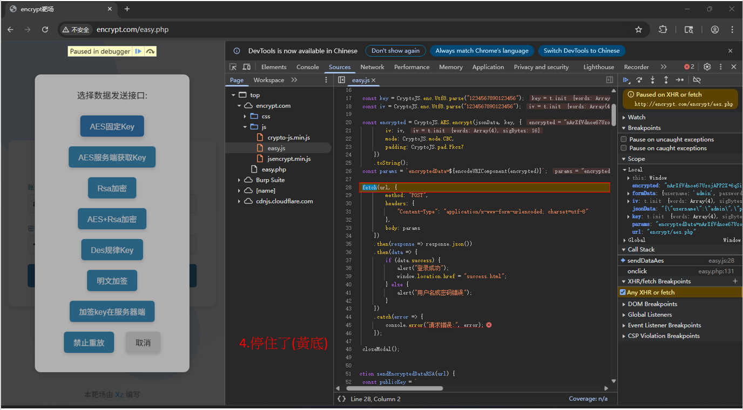Resume script execution in debugger toolbar
Viewport: 743px width, 410px height.
pos(626,80)
